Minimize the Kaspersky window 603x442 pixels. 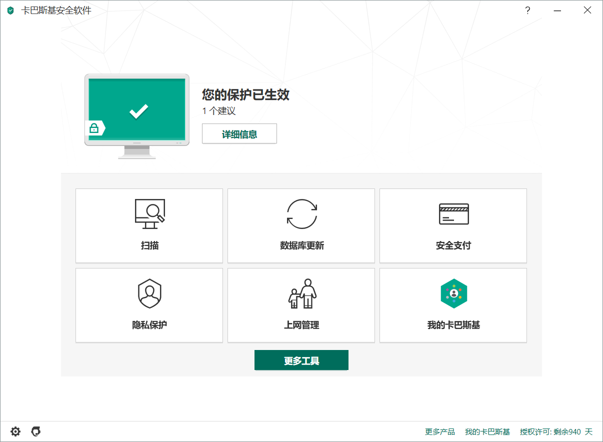coord(557,10)
